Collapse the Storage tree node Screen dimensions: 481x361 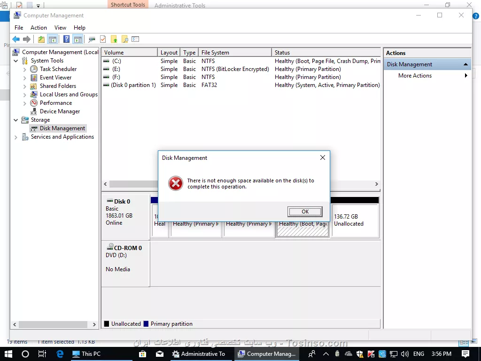coord(16,120)
